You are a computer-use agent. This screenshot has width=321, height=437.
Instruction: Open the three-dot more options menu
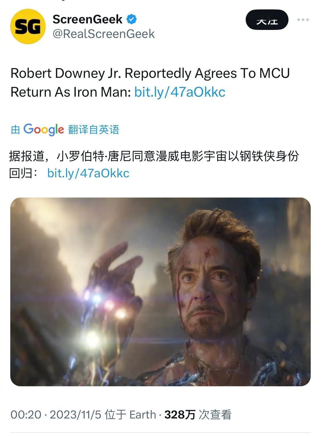303,20
